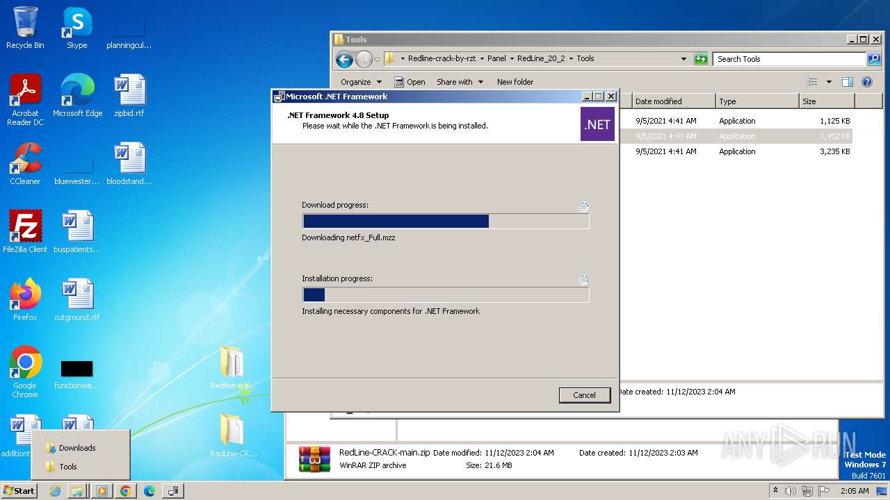Open the Recycle Bin desktop icon

(x=25, y=28)
